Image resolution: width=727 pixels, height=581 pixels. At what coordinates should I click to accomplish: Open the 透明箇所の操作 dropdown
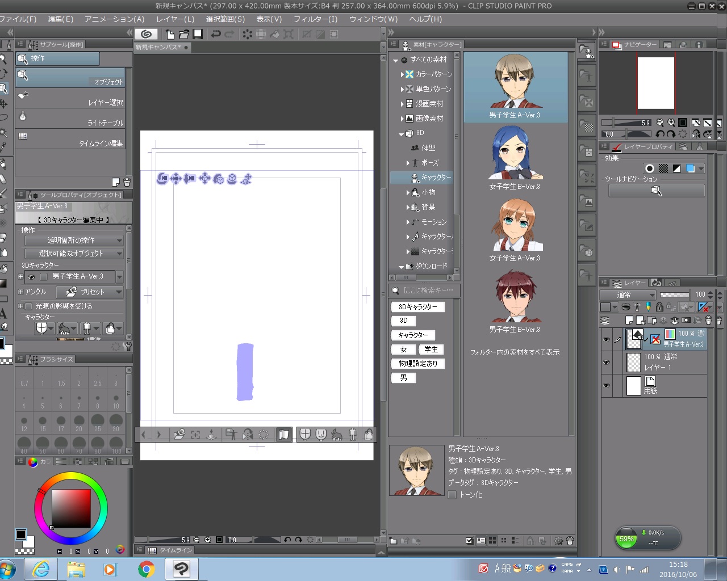74,241
